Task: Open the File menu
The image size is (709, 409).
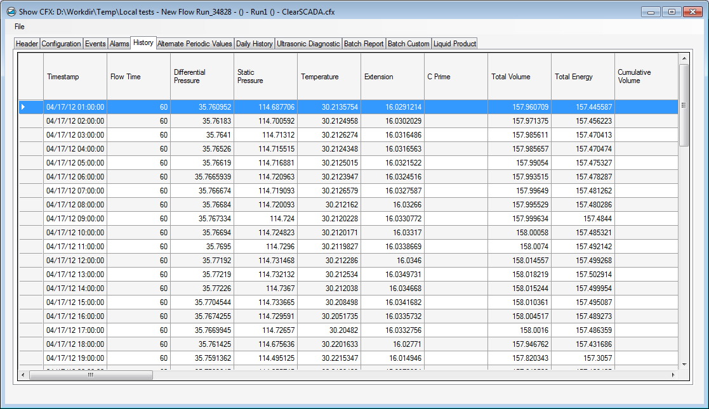Action: (20, 27)
